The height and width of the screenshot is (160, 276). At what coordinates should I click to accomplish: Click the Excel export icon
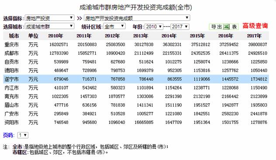pyautogui.click(x=226, y=27)
